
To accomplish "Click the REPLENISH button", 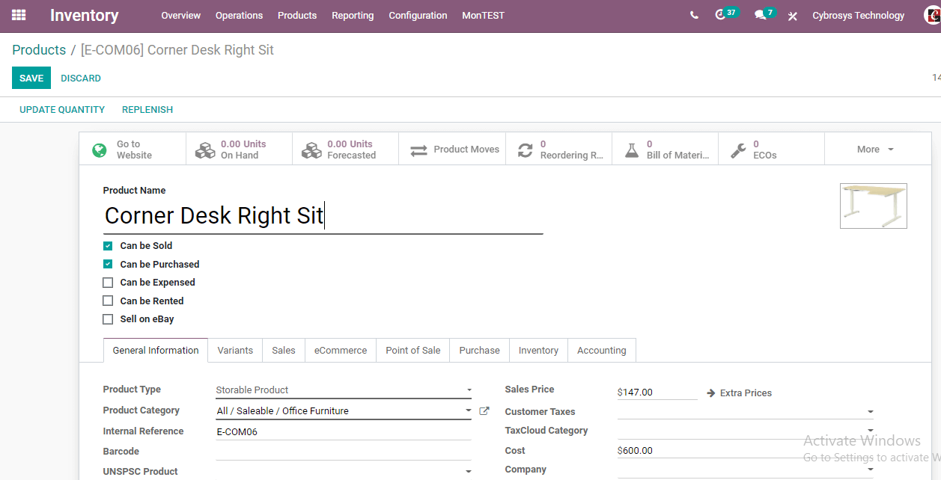I will [x=147, y=109].
